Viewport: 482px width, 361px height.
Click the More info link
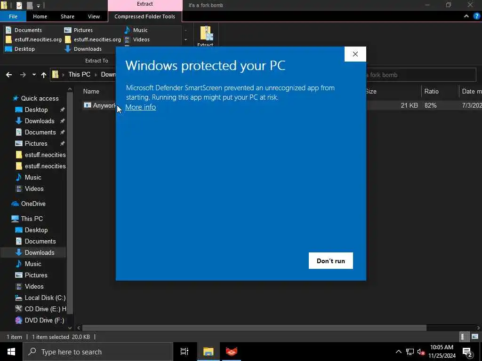click(x=140, y=107)
